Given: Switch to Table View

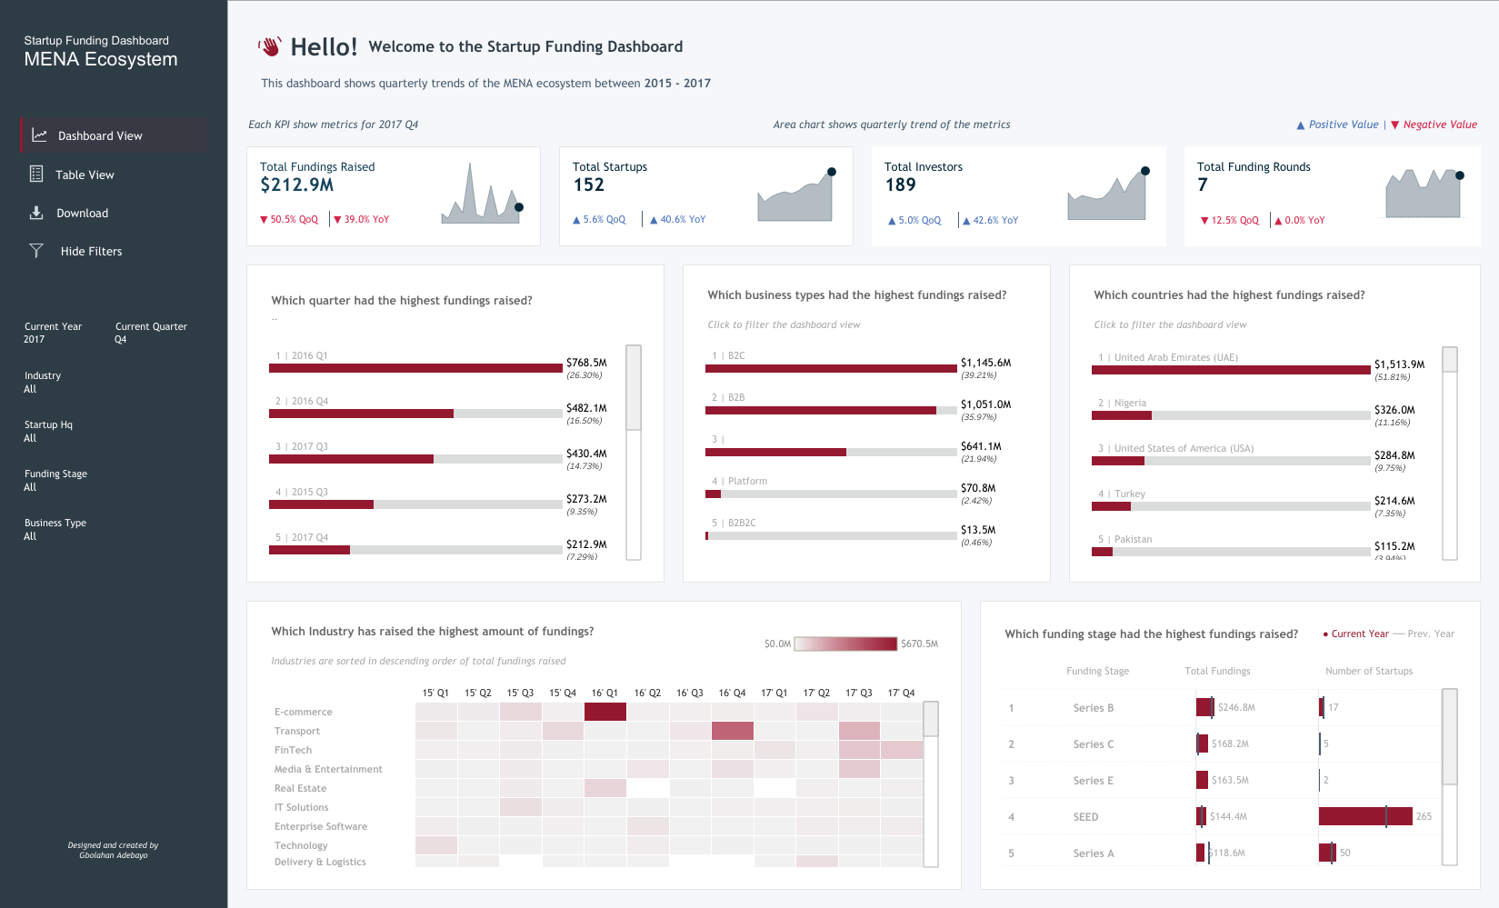Looking at the screenshot, I should (85, 175).
